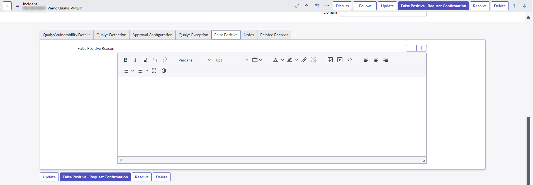Toggle underline text formatting

tap(145, 60)
